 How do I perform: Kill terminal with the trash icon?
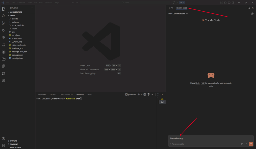pyautogui.click(x=148, y=95)
